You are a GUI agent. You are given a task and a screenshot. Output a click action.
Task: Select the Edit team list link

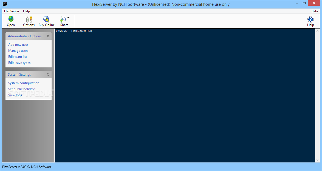18,57
